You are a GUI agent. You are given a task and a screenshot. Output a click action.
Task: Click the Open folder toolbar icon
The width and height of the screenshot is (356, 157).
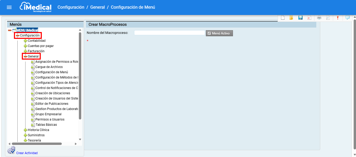[x=291, y=18]
